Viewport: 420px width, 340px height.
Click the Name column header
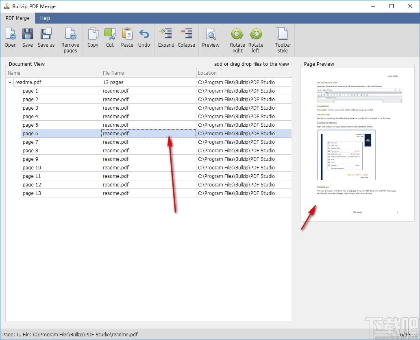tap(53, 73)
